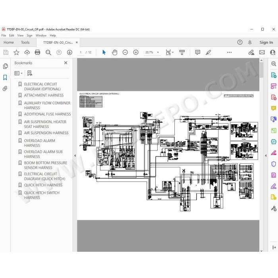Zoom out with the minus button
Screen dimensions: 278x278
click(x=125, y=52)
